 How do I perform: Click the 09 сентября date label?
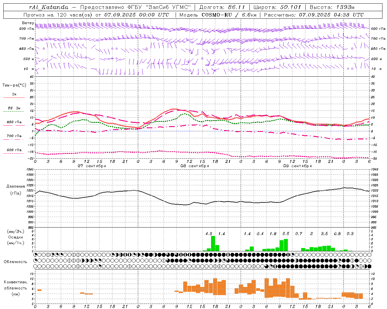(x=298, y=166)
